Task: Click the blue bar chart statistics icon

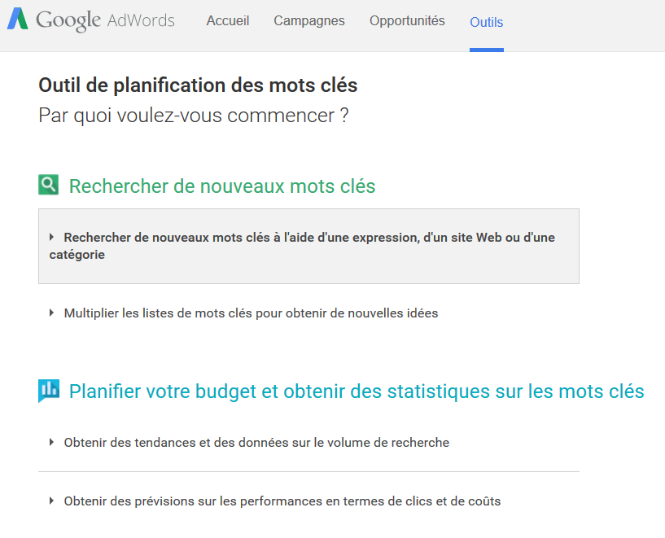Action: [x=49, y=391]
